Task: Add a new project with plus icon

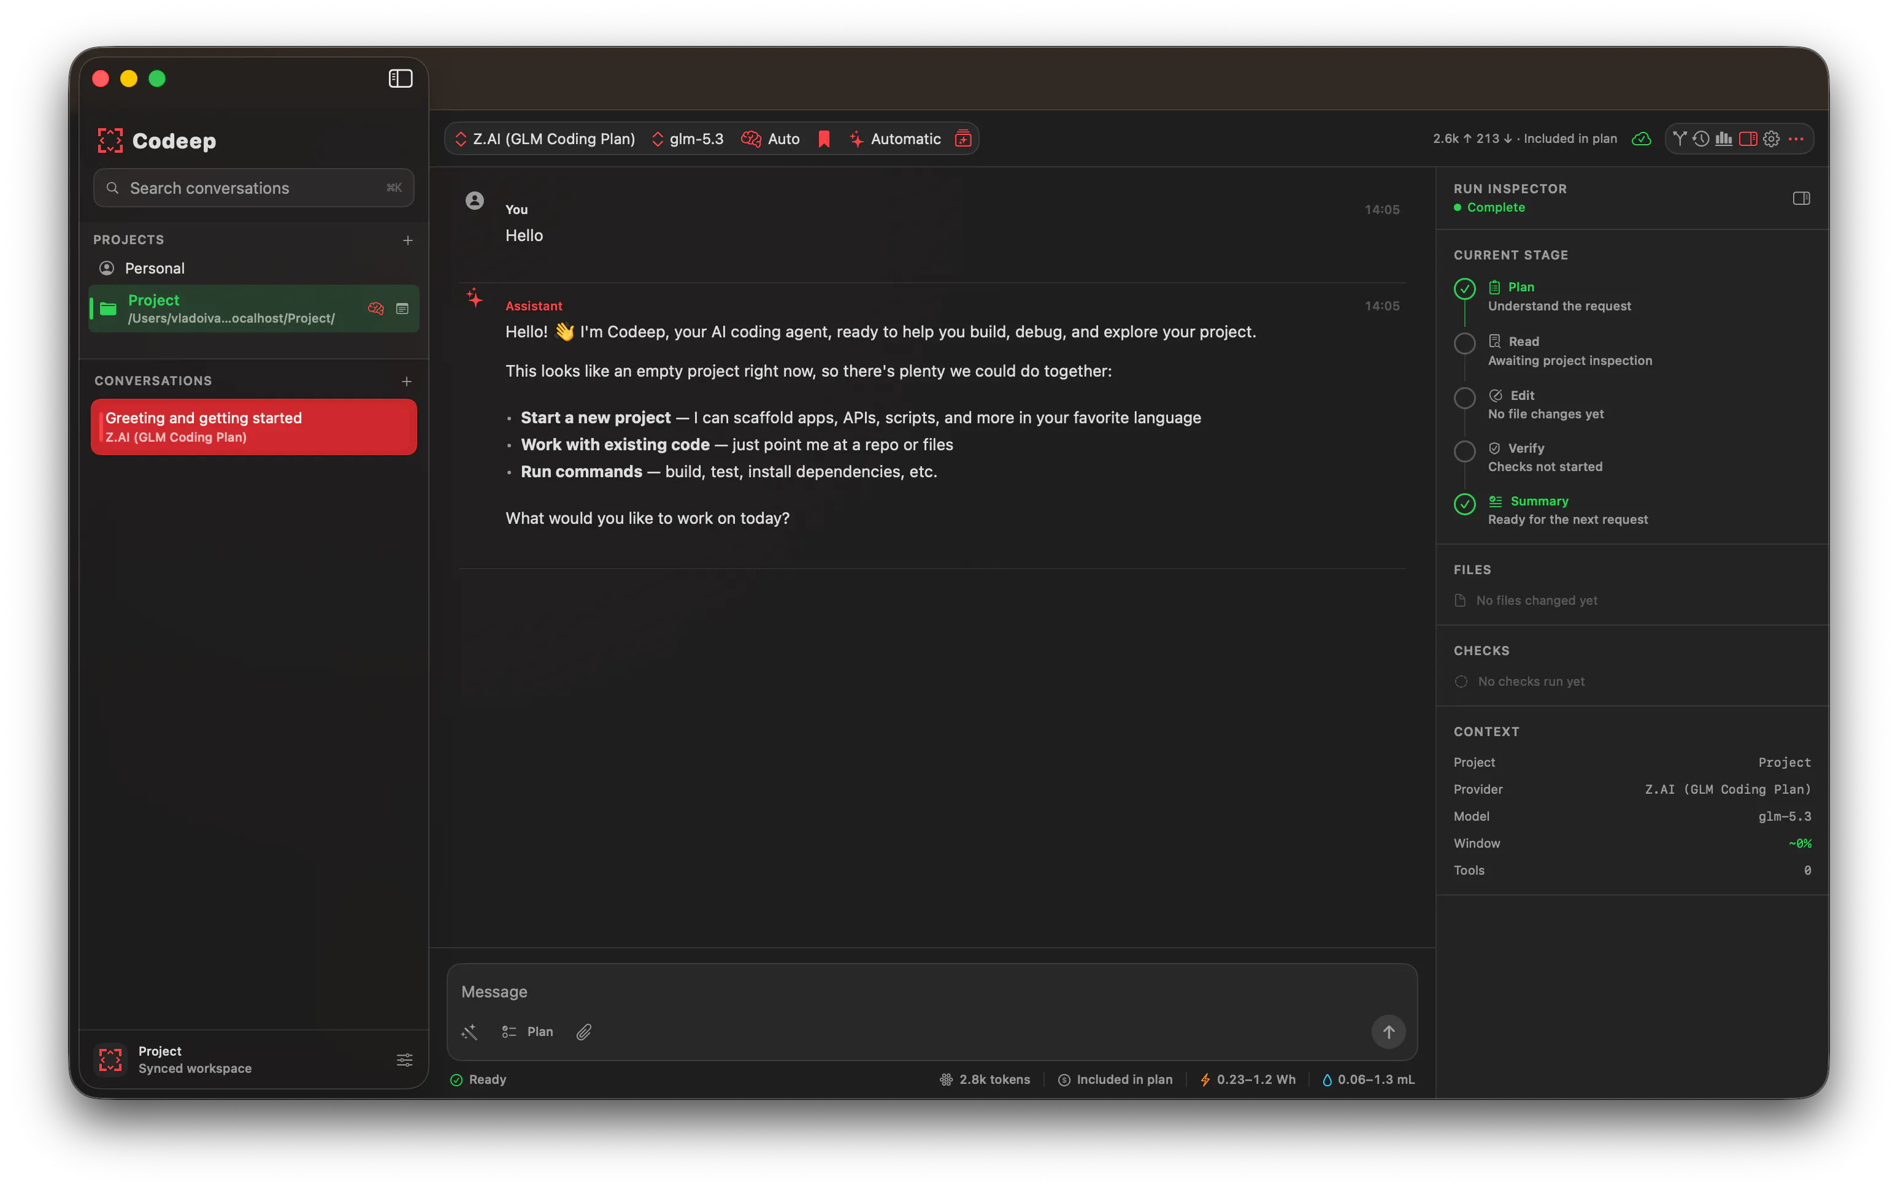Action: pyautogui.click(x=407, y=240)
